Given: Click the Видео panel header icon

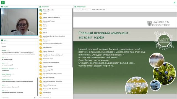Looking at the screenshot, I should click(2, 7).
